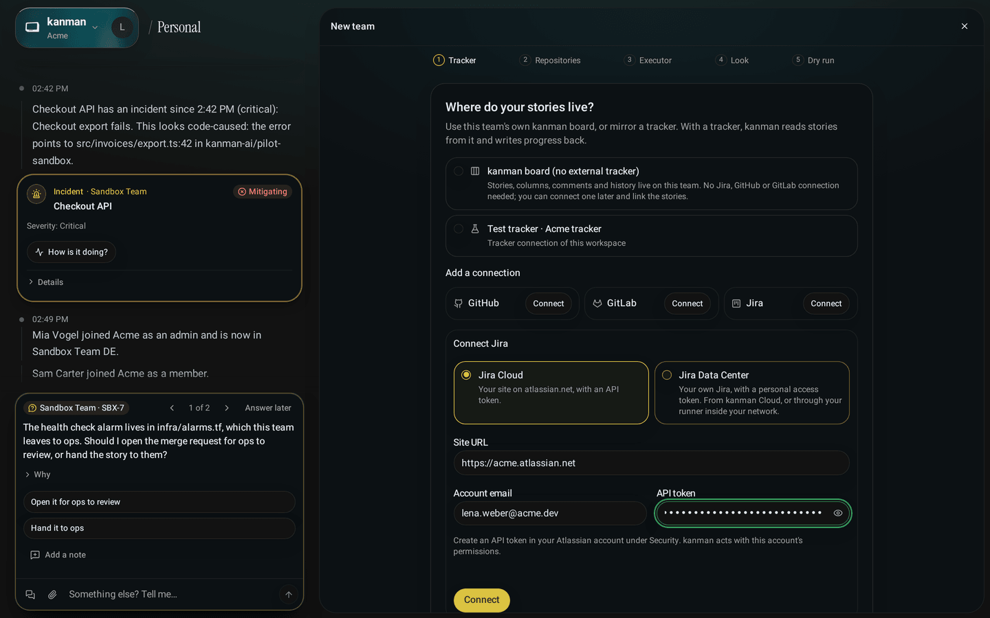Screen dimensions: 990x618
Task: Go to the Tracker step
Action: click(454, 60)
